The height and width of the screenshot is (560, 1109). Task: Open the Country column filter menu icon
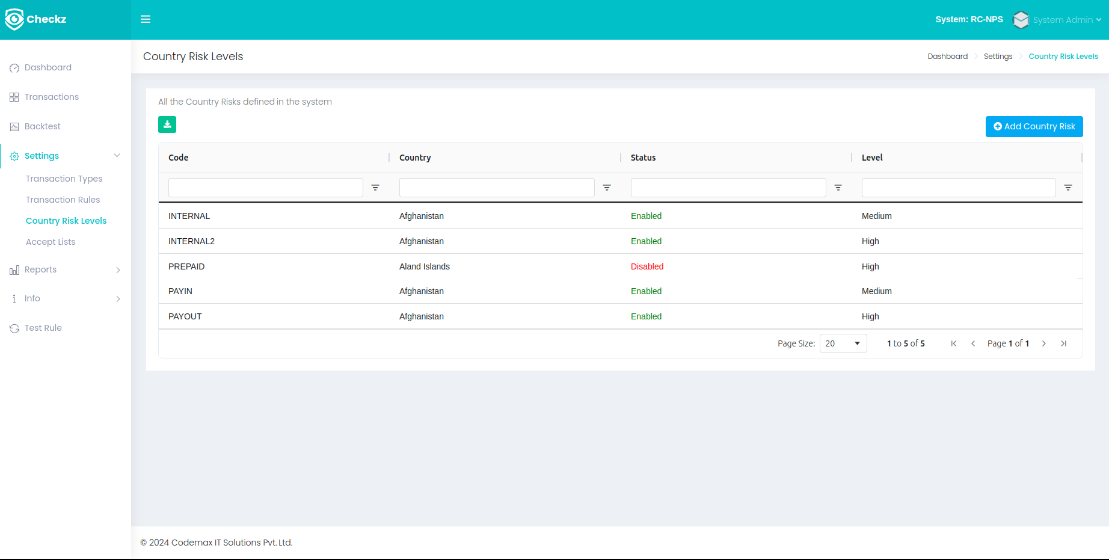[x=607, y=188]
